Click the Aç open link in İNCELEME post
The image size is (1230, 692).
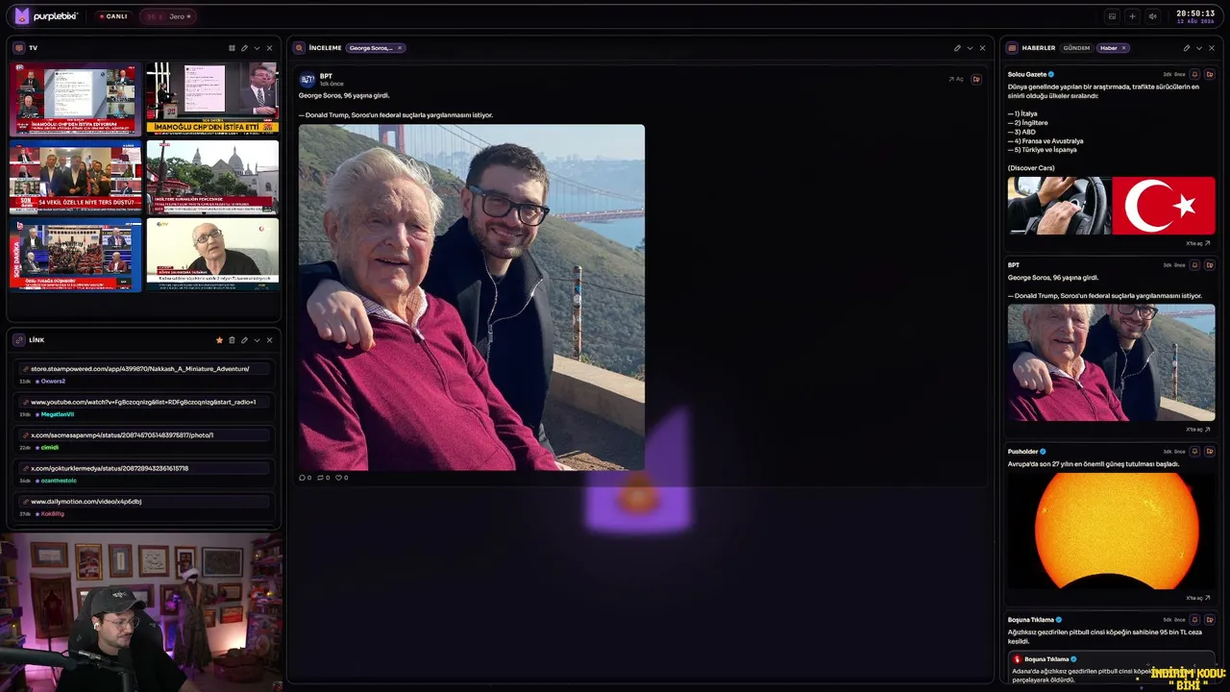pyautogui.click(x=956, y=80)
